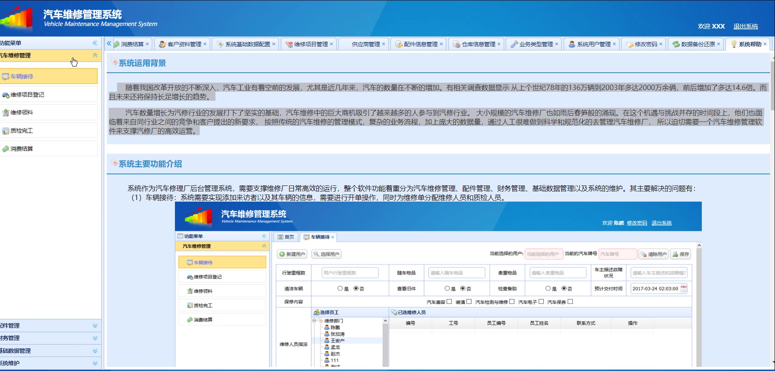This screenshot has width=775, height=371.
Task: Click the icon on 数据备份还原 tab
Action: (676, 44)
